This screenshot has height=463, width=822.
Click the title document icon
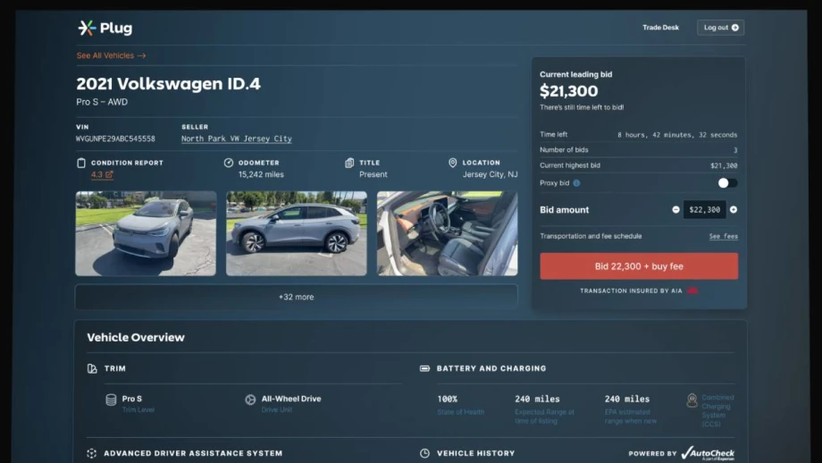[349, 163]
